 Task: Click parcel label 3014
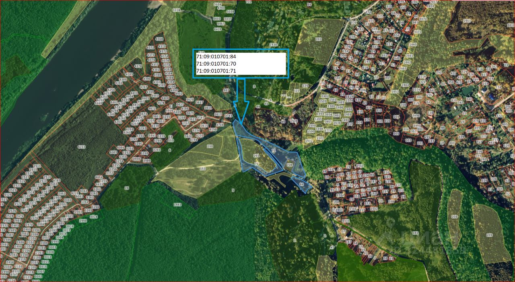(93, 217)
